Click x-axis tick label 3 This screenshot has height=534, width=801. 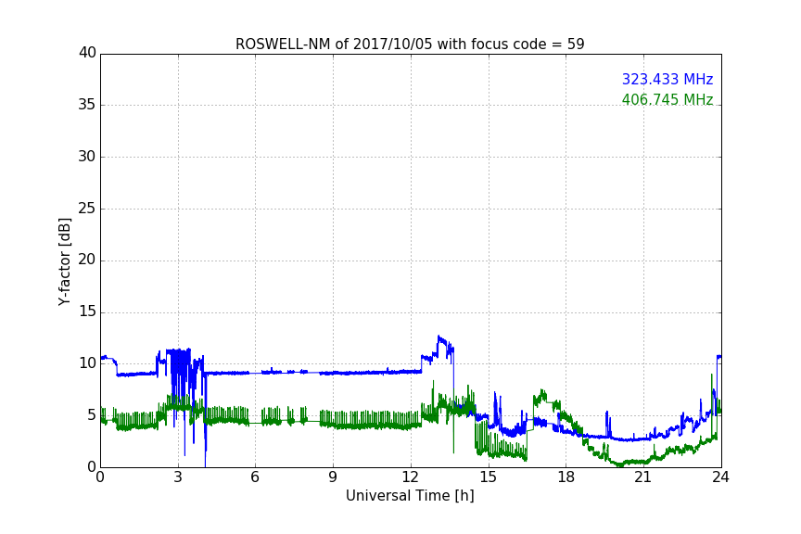tap(178, 477)
